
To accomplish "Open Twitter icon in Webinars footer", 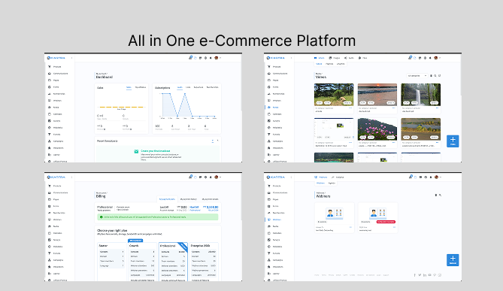I will 420,275.
